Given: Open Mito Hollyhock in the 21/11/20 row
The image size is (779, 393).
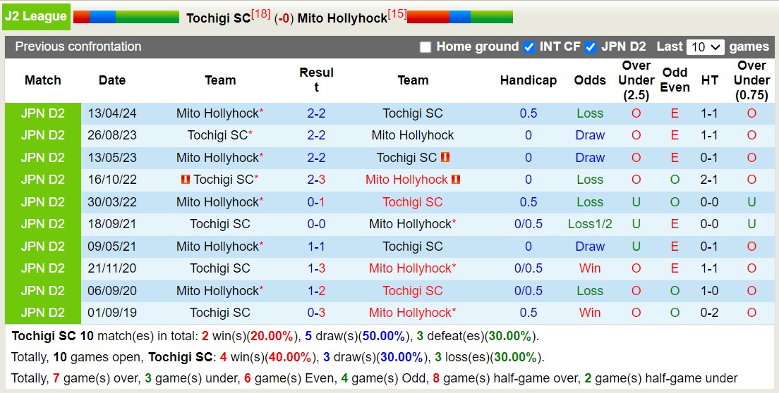Looking at the screenshot, I should coord(409,268).
